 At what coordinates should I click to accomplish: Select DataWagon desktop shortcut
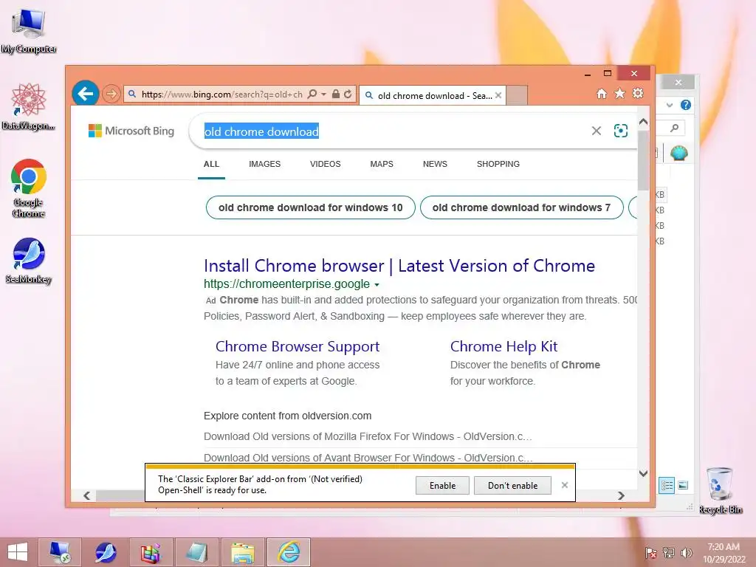[29, 106]
